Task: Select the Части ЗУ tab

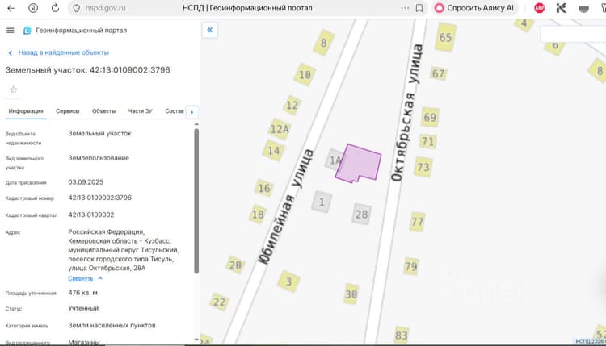Action: 140,111
